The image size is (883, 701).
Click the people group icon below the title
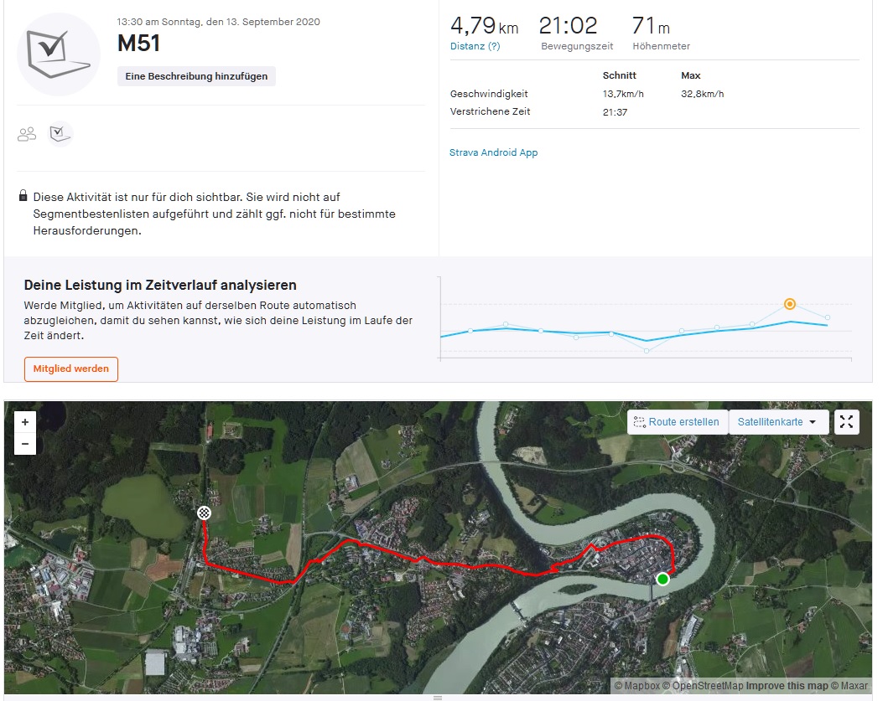point(28,134)
